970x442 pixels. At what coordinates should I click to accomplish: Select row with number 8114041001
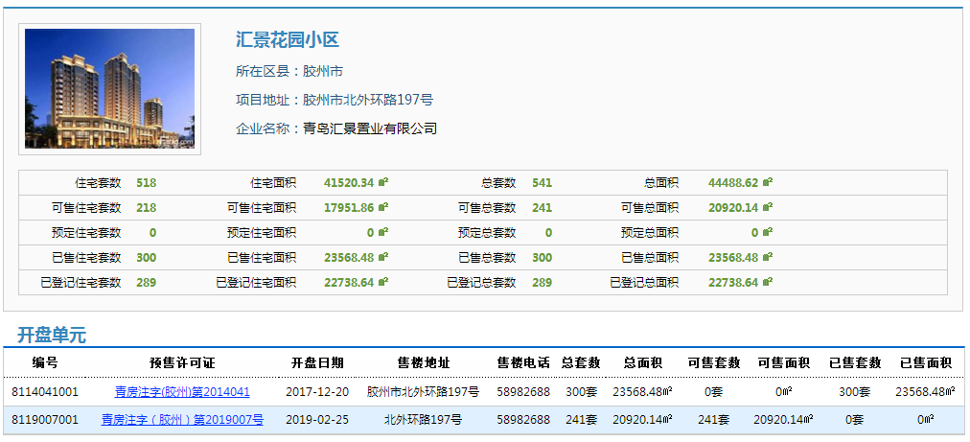pos(45,392)
